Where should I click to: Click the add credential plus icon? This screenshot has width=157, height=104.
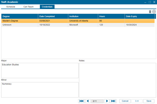point(154,12)
